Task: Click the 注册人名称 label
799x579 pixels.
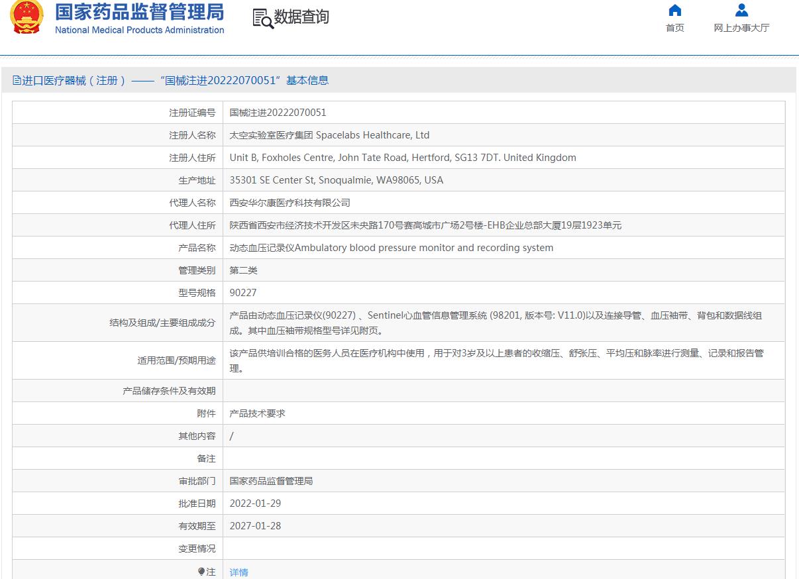Action: [x=192, y=135]
